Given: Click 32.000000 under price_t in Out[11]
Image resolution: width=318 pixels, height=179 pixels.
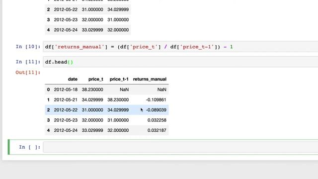Looking at the screenshot, I should (x=92, y=120).
